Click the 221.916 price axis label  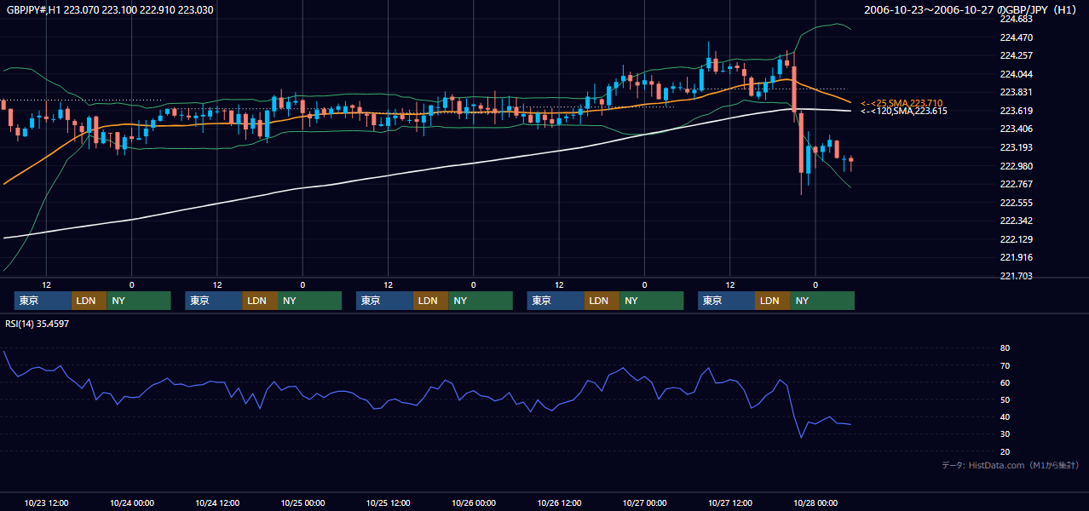pyautogui.click(x=1016, y=257)
